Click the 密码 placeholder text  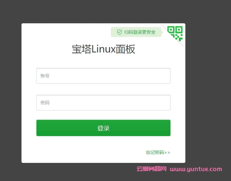click(45, 103)
